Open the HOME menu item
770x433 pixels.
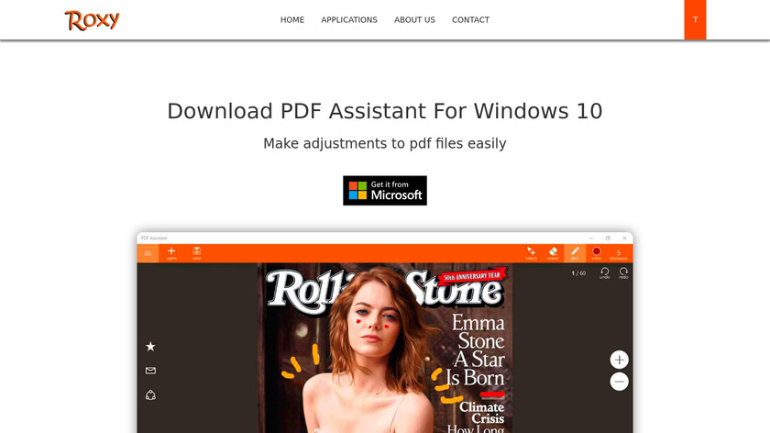coord(292,19)
